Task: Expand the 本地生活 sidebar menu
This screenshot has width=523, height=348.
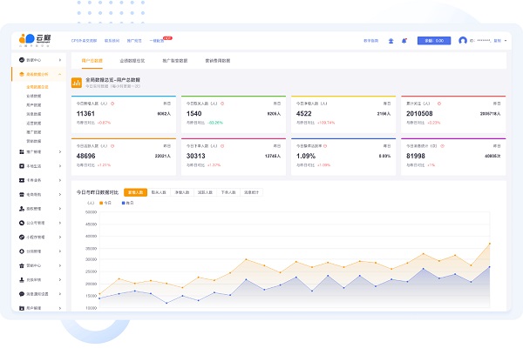Action: (x=39, y=166)
